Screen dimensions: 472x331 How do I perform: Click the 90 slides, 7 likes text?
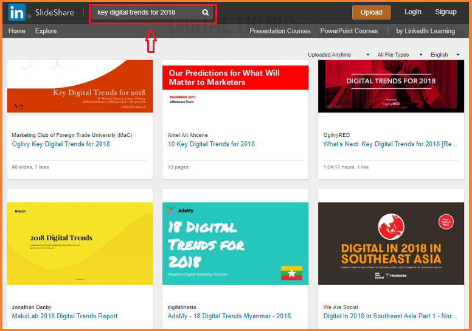tap(30, 167)
